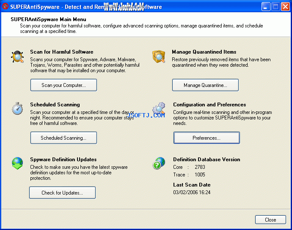Screen dimensions: 292x230
Task: Open Scheduled Scanning settings
Action: (x=63, y=138)
